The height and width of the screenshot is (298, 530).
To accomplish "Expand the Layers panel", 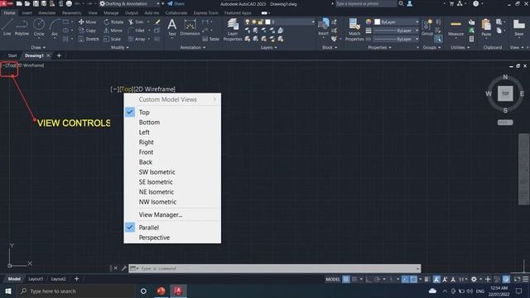I will (268, 48).
